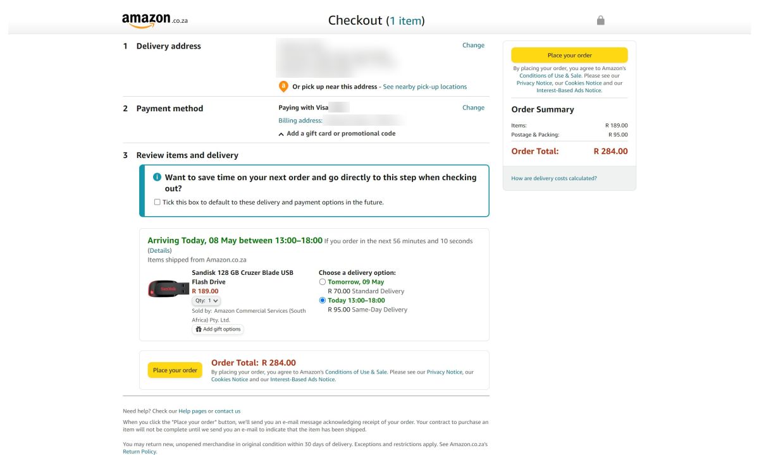The height and width of the screenshot is (455, 759).
Task: Open the Qty dropdown
Action: (206, 301)
